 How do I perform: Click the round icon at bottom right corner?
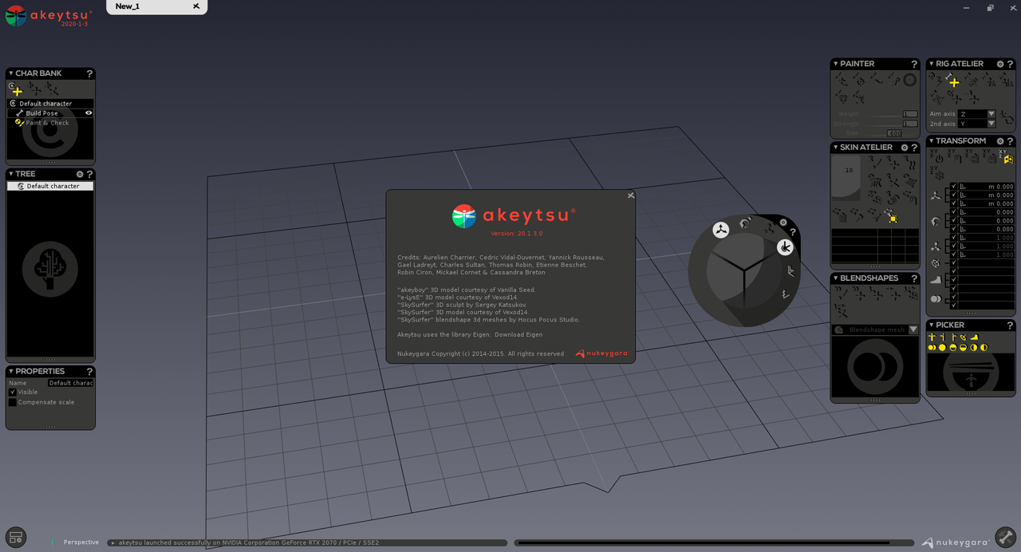[x=1005, y=538]
